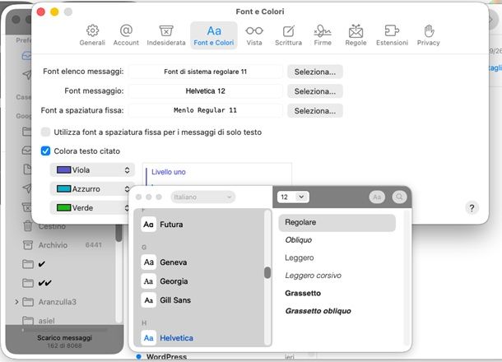This screenshot has height=362, width=502.
Task: Click the font family list scrollbar
Action: 267,272
